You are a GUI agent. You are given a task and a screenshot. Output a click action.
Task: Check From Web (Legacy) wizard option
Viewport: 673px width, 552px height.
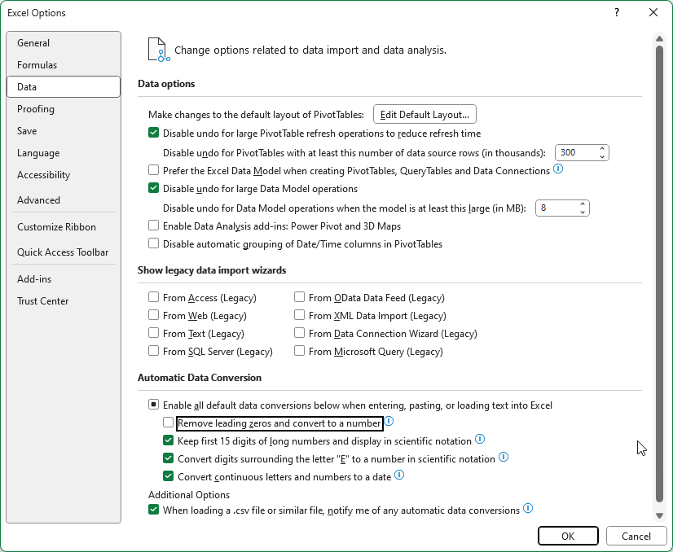point(153,316)
